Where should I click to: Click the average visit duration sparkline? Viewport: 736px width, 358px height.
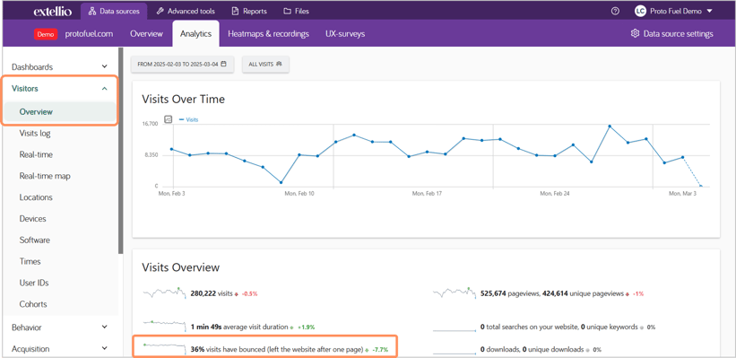[x=165, y=325]
